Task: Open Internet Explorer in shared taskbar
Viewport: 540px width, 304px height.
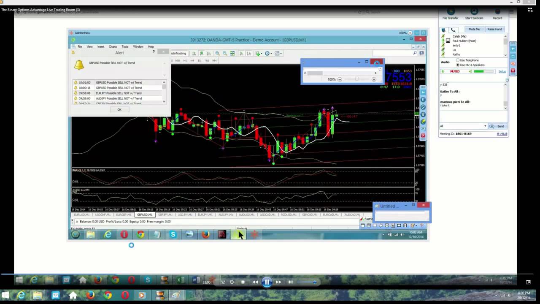Action: point(108,234)
